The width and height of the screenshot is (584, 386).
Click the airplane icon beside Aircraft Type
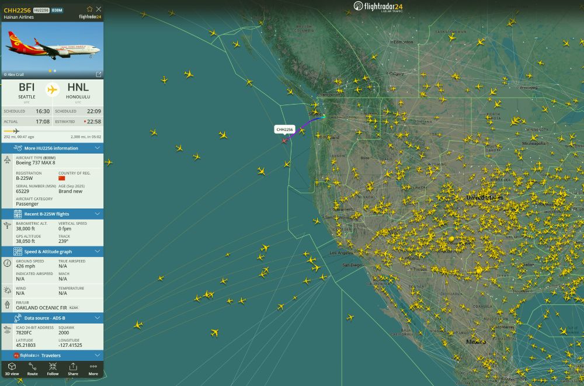[x=8, y=160]
